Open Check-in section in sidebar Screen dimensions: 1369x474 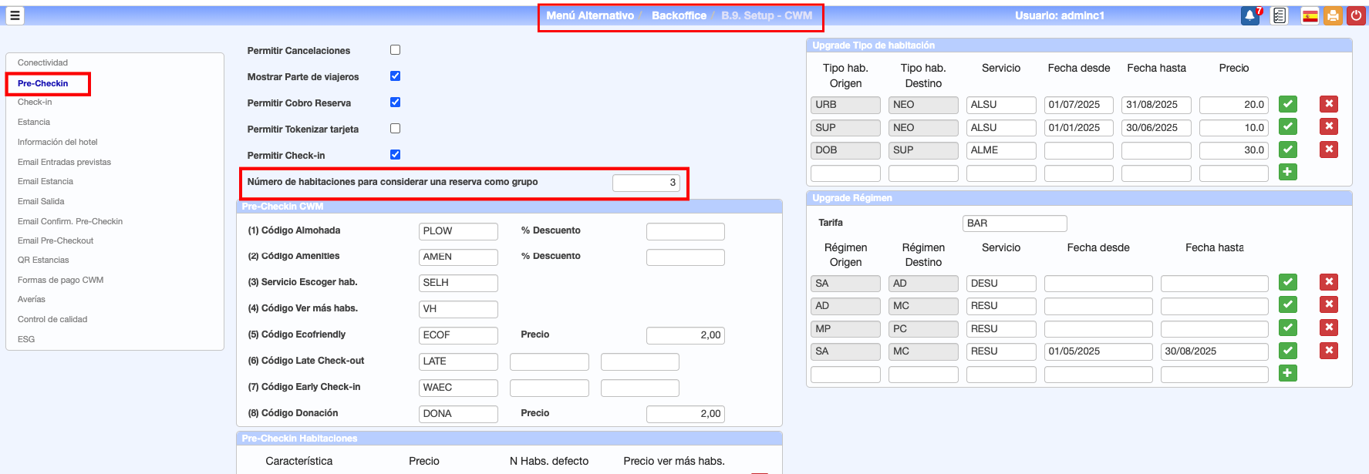[x=35, y=102]
